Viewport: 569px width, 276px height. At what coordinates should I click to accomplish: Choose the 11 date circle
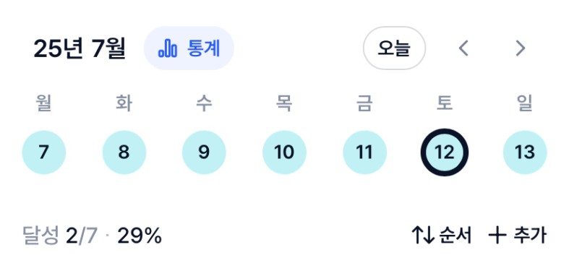point(364,152)
